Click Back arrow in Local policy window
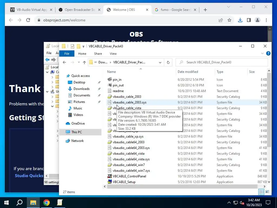Image resolution: width=277 pixels, height=208 pixels. [x=47, y=60]
